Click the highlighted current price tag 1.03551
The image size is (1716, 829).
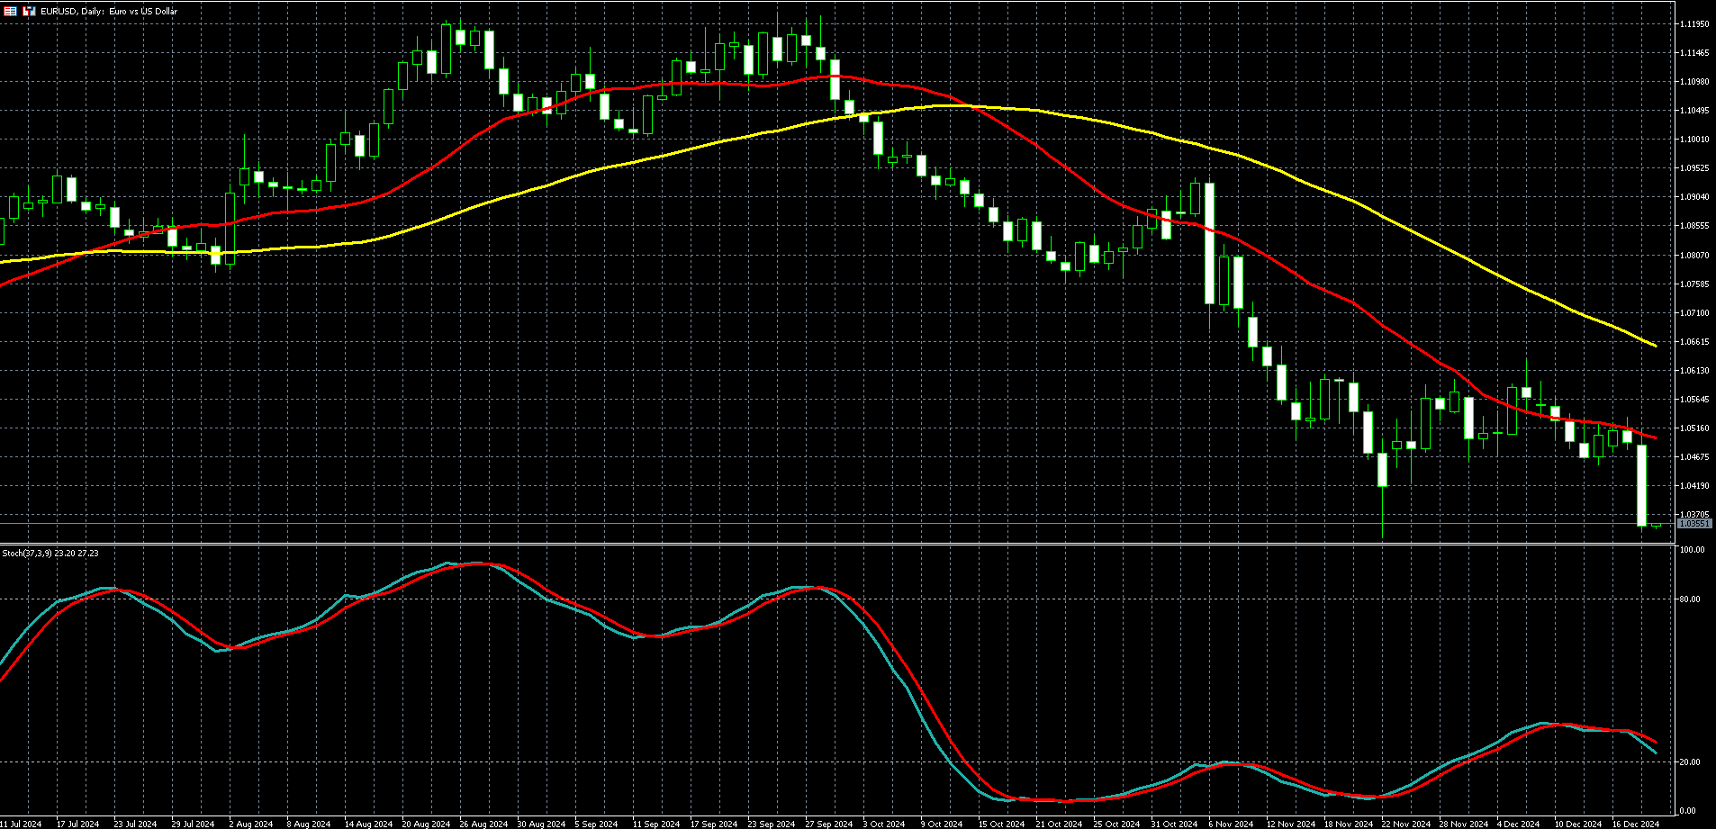(x=1693, y=523)
